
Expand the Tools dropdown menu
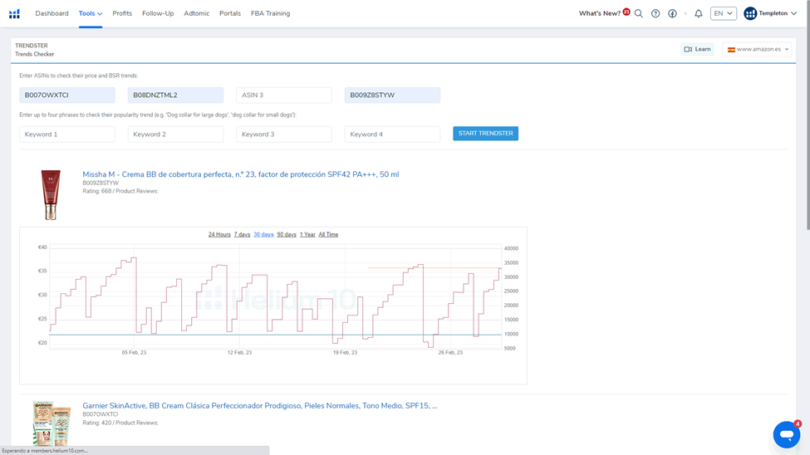tap(91, 13)
